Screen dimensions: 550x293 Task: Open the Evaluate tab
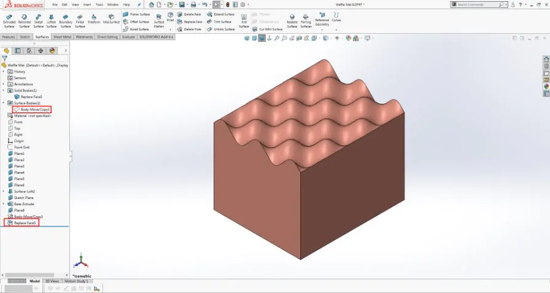(128, 37)
